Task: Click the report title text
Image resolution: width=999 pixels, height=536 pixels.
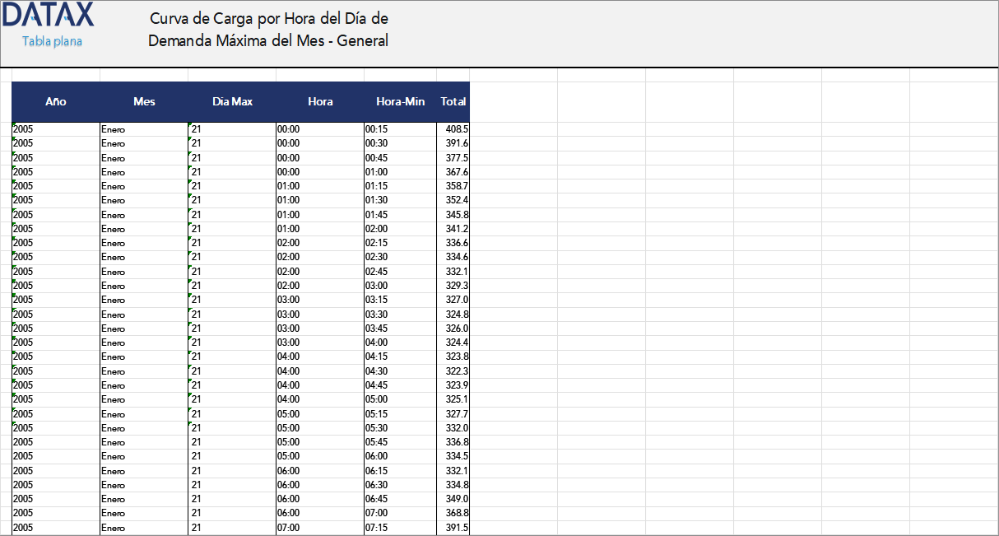Action: click(x=267, y=29)
